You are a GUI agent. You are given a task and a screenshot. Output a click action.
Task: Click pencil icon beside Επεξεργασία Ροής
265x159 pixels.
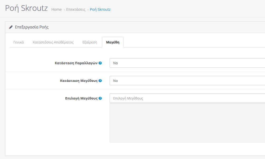pyautogui.click(x=11, y=27)
